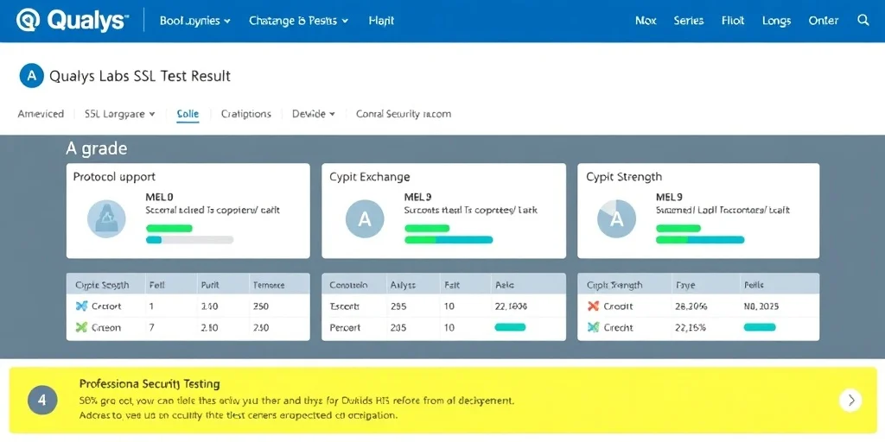This screenshot has height=442, width=885.
Task: Click the 295 cell in the Escerlt row
Action: (x=399, y=306)
